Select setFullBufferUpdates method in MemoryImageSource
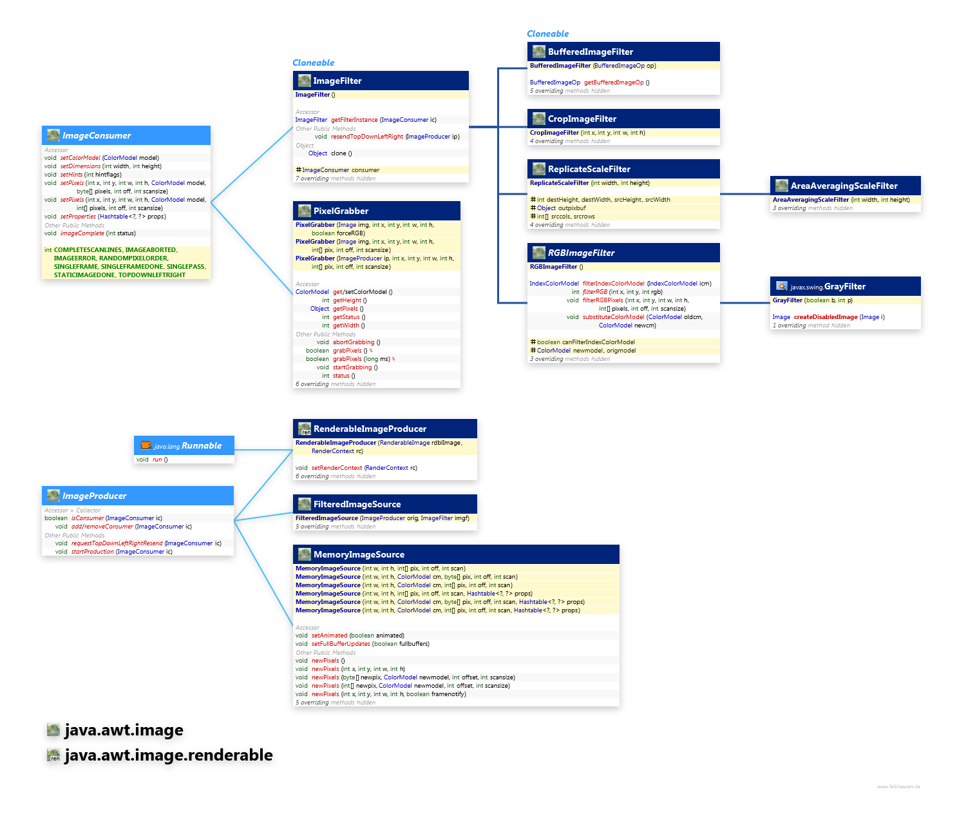 341,643
